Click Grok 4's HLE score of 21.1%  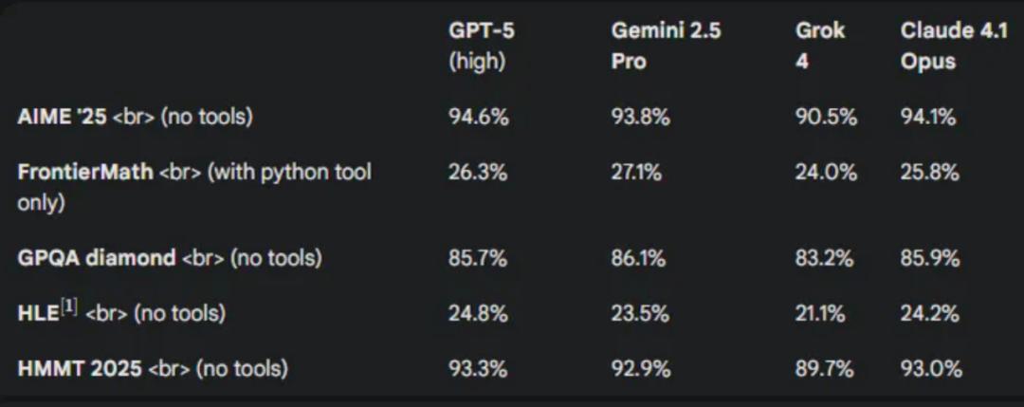coord(821,313)
